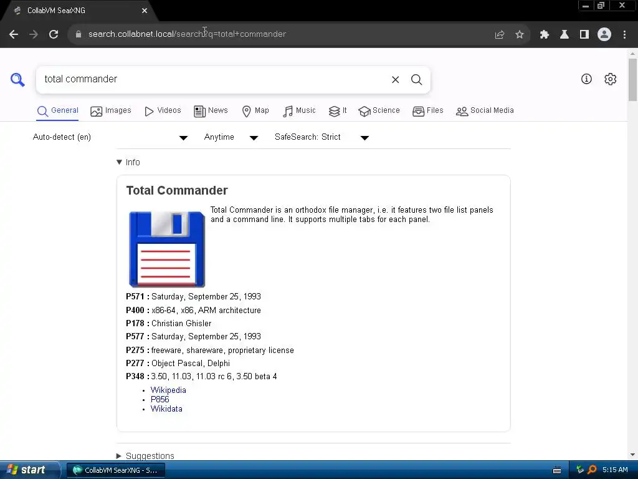Click the browser back arrow
Image resolution: width=638 pixels, height=479 pixels.
[14, 35]
